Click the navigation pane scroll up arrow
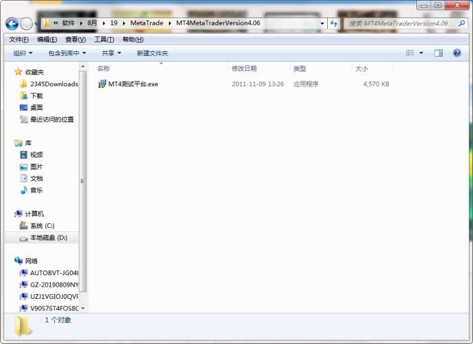Viewport: 473px width, 344px height. 83,67
